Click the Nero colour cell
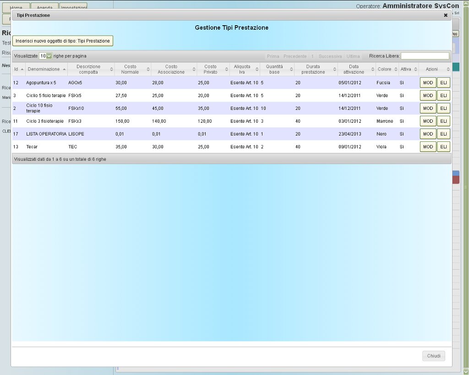Viewport: 469px width, 375px height. pos(382,134)
